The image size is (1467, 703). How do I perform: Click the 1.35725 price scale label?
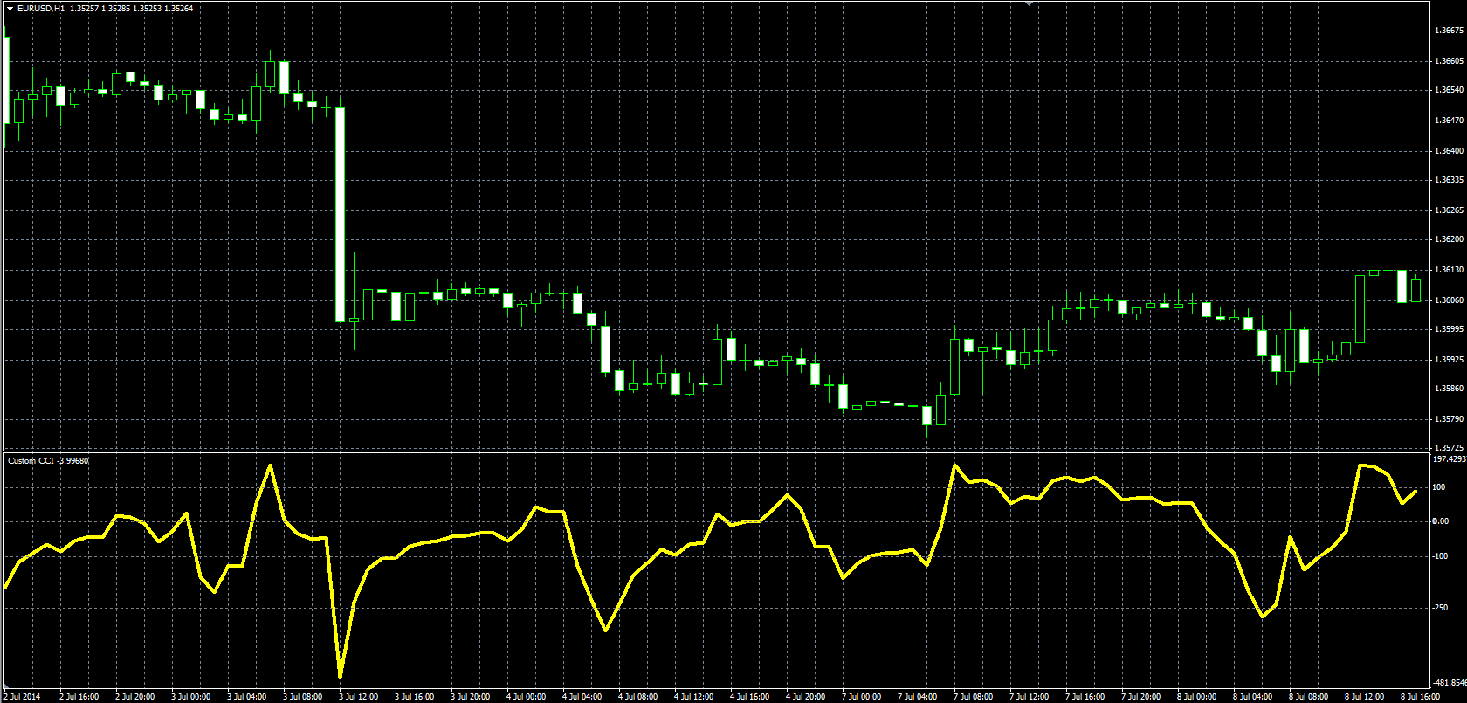(x=1449, y=448)
